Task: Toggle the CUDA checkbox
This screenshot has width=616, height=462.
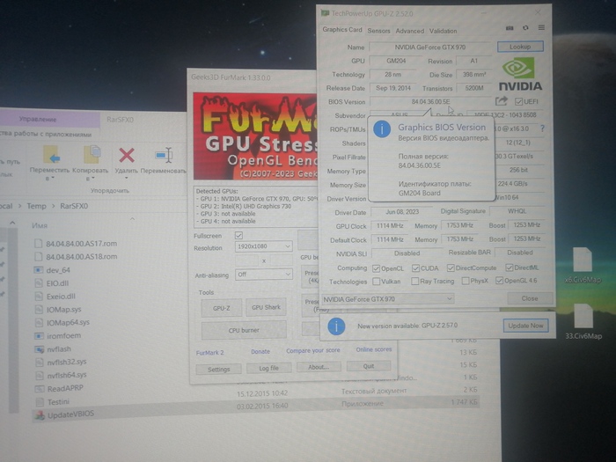Action: 415,268
